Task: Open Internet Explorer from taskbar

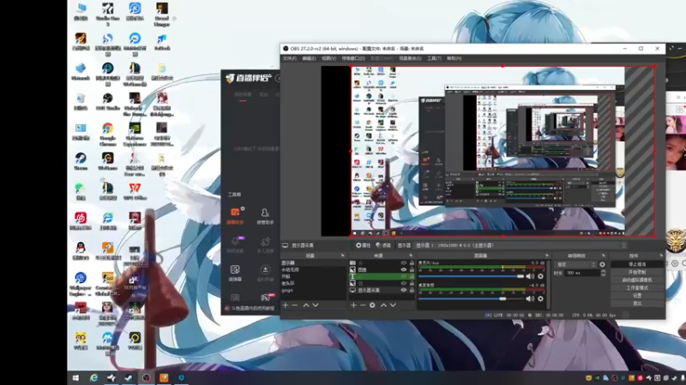Action: [x=93, y=378]
